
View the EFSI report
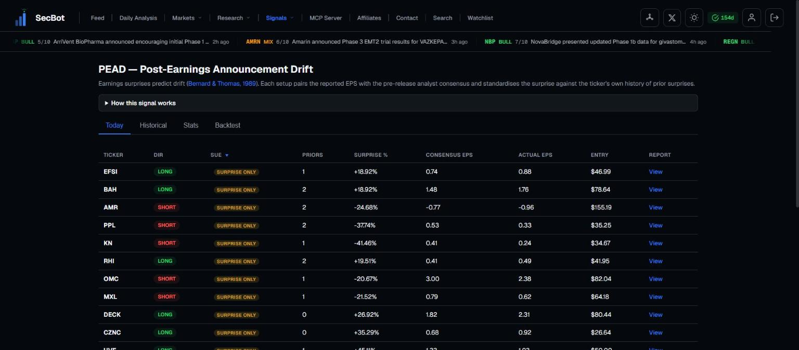tap(655, 172)
